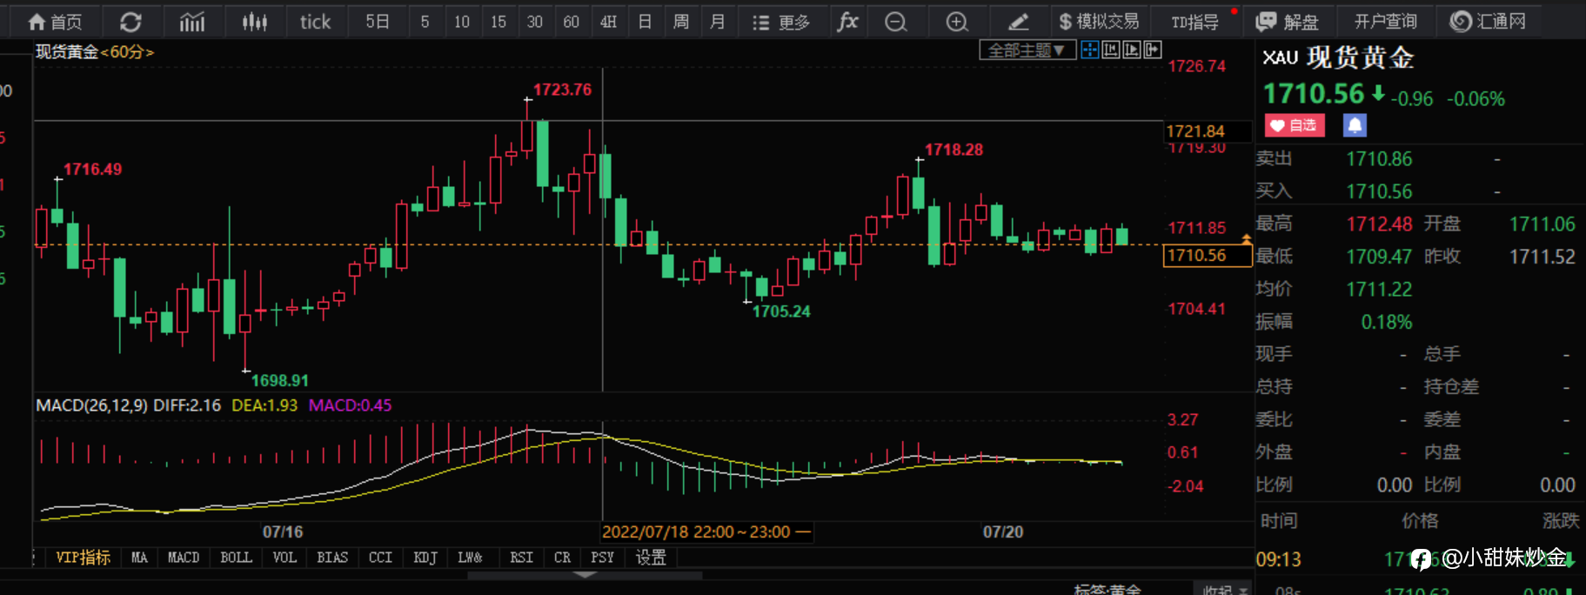1586x595 pixels.
Task: Select BIAS indicator tab
Action: 332,558
